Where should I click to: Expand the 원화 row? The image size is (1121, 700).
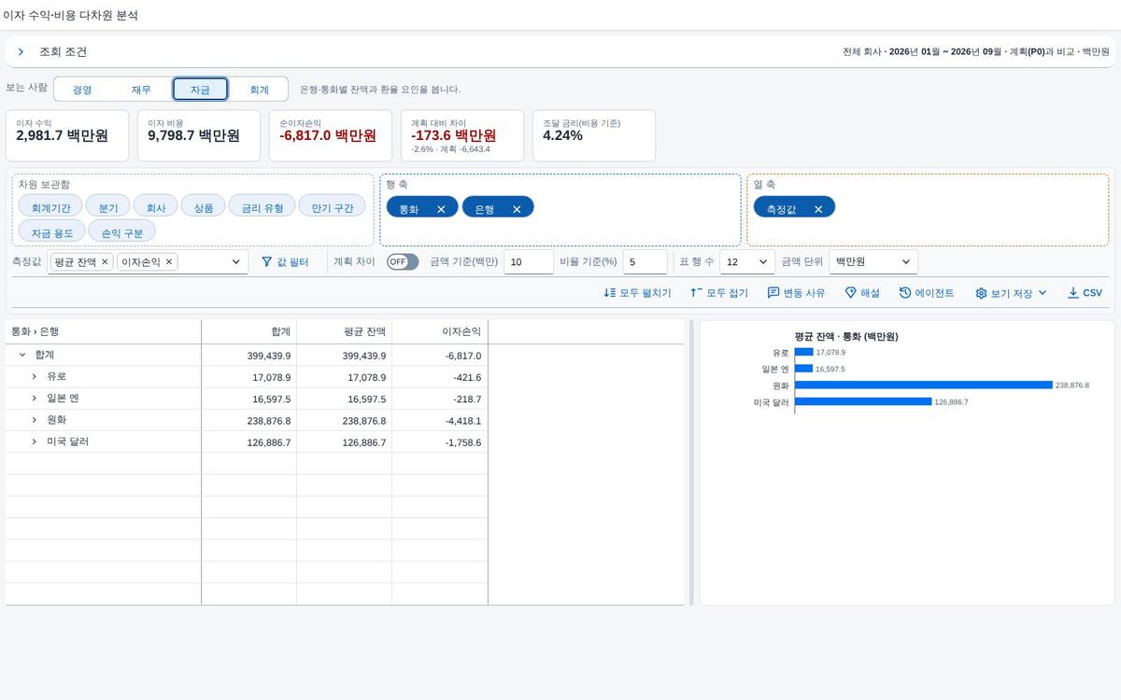[x=34, y=420]
